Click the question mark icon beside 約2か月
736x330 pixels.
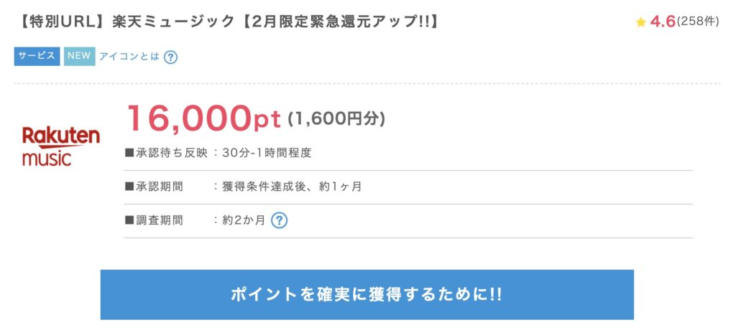coord(280,220)
